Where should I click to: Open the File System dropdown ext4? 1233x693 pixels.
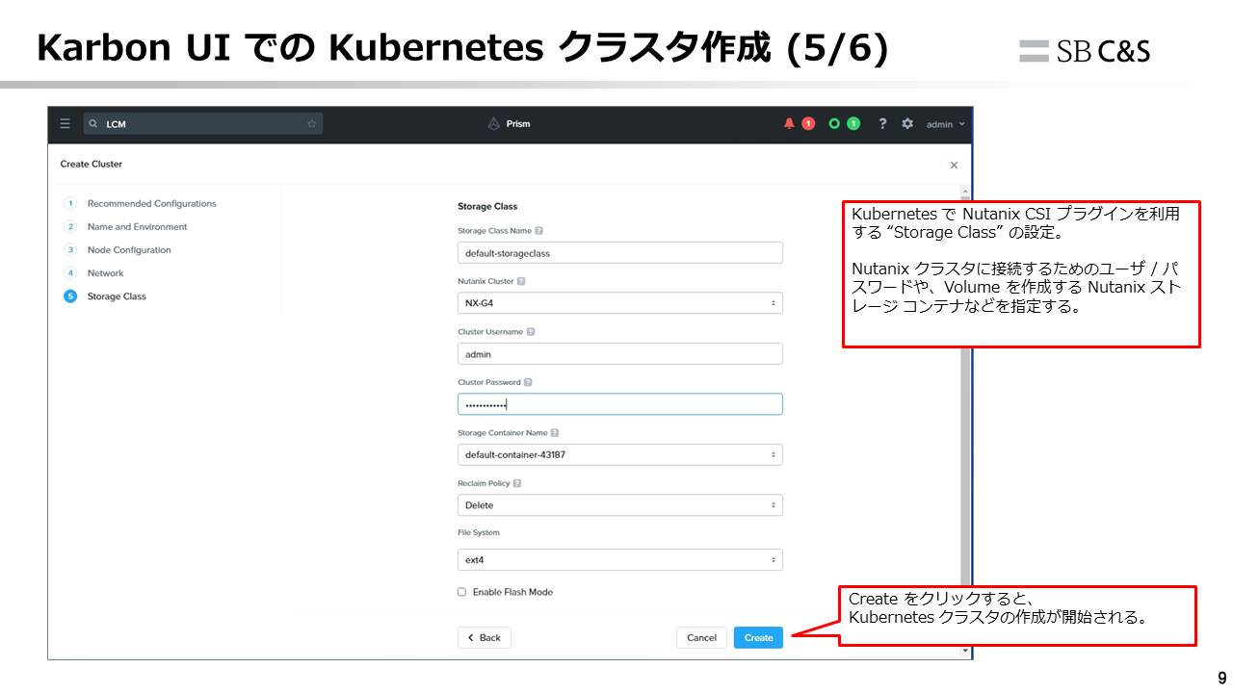tap(620, 560)
